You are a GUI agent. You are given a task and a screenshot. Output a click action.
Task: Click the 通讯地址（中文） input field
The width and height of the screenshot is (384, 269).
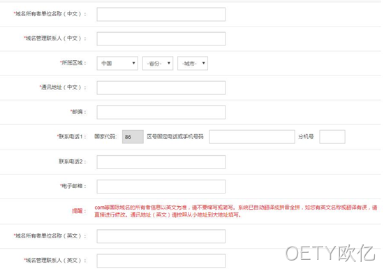tap(161, 88)
